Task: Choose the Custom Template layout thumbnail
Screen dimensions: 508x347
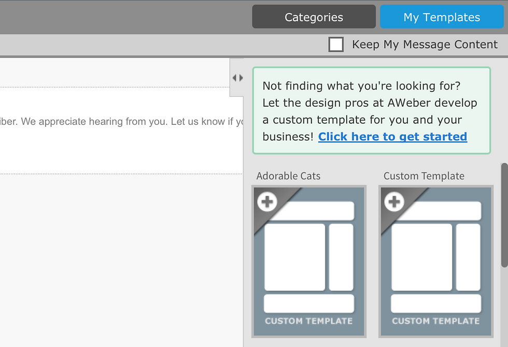Action: coord(436,262)
